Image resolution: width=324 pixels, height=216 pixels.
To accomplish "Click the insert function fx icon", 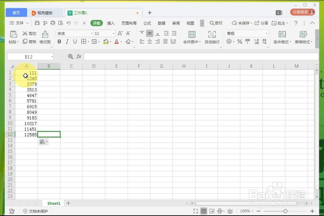I will click(x=79, y=56).
